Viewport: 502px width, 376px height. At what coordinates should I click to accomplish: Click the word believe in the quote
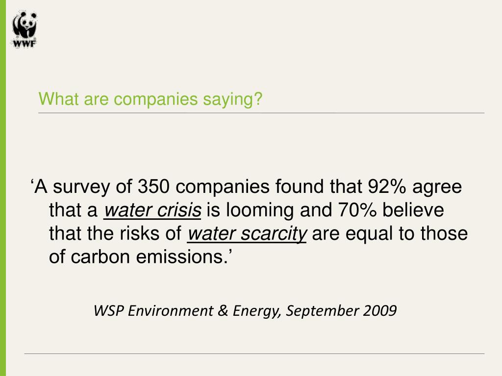tap(413, 211)
